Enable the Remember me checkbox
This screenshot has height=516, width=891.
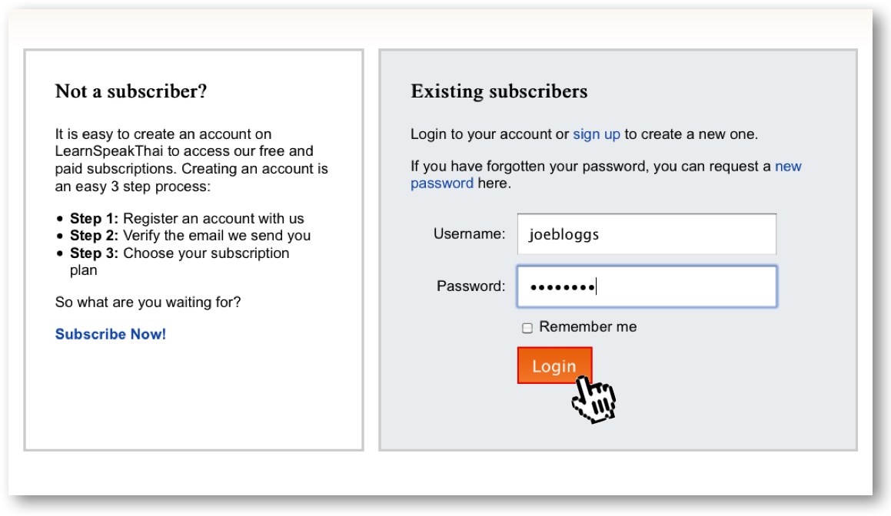click(527, 328)
